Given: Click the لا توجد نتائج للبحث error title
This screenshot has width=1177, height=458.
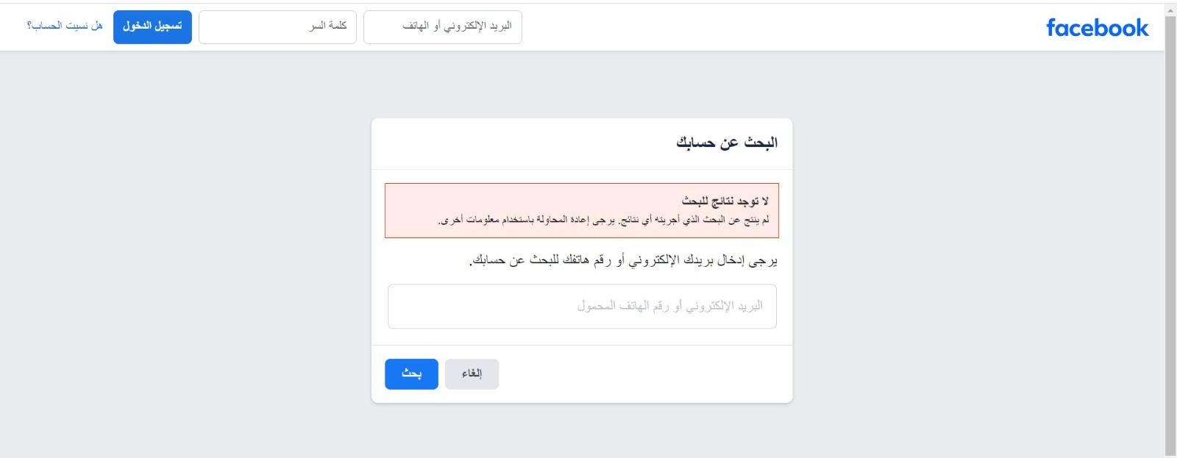Looking at the screenshot, I should click(x=725, y=201).
